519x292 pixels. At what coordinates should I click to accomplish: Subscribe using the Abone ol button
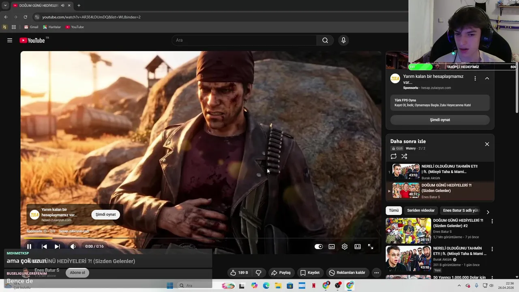tap(77, 273)
